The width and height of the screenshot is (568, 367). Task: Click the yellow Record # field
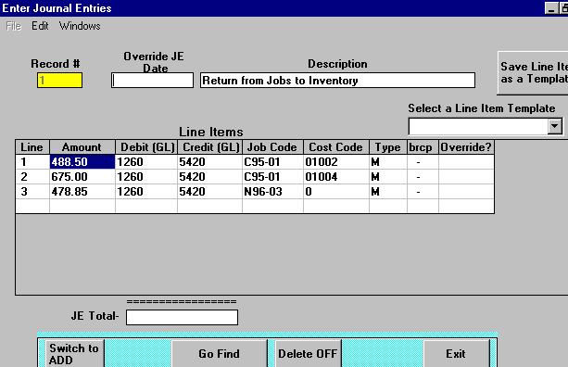pos(60,80)
